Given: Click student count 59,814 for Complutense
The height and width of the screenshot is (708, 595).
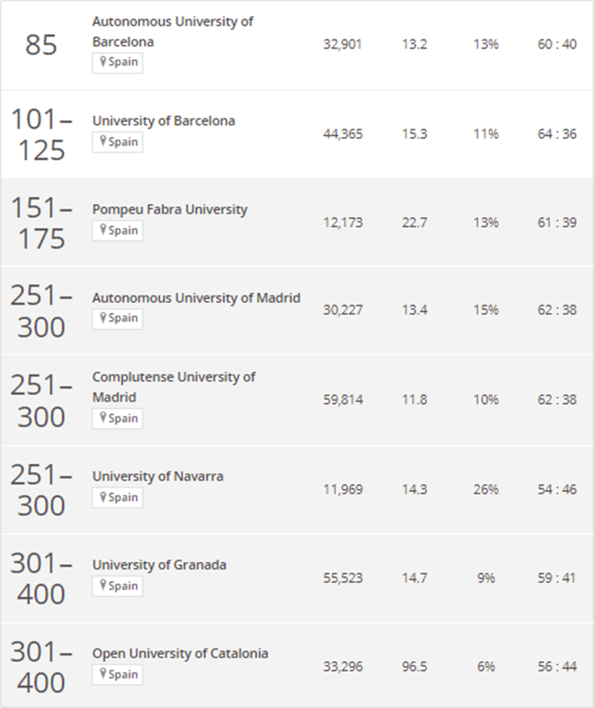Looking at the screenshot, I should click(343, 400).
